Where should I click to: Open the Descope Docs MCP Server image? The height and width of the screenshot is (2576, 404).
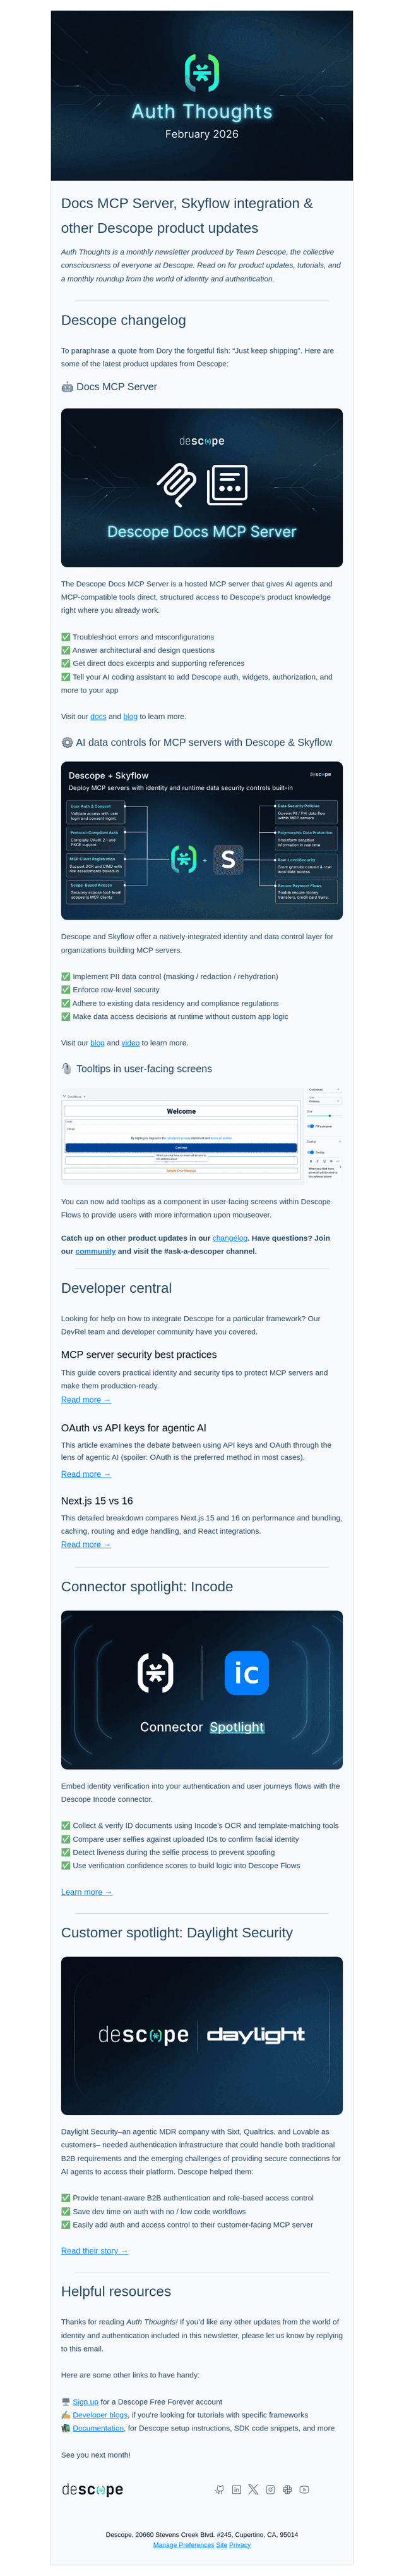(201, 487)
